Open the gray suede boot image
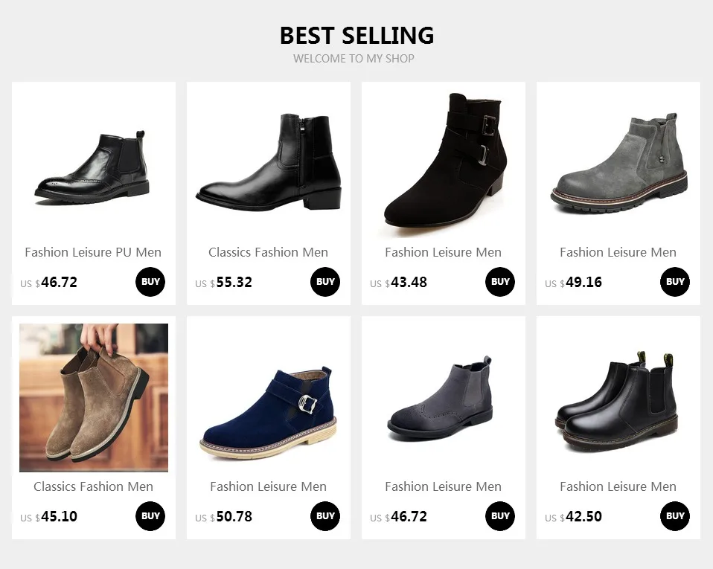713x569 pixels. click(x=618, y=164)
